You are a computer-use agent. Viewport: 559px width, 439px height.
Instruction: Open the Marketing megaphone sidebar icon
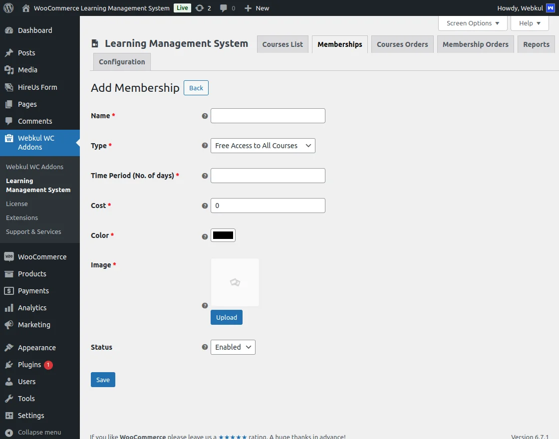pyautogui.click(x=11, y=325)
